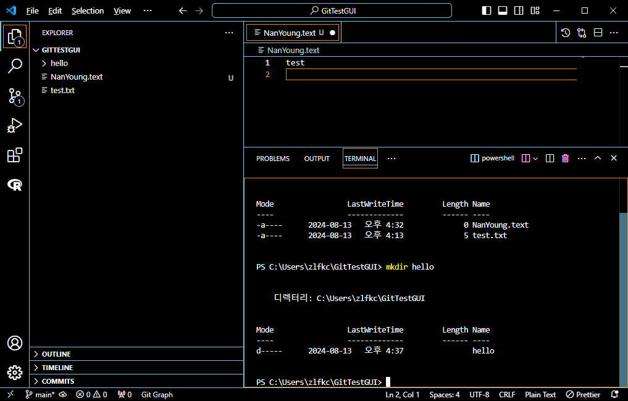Open the Selection menu

click(x=88, y=11)
